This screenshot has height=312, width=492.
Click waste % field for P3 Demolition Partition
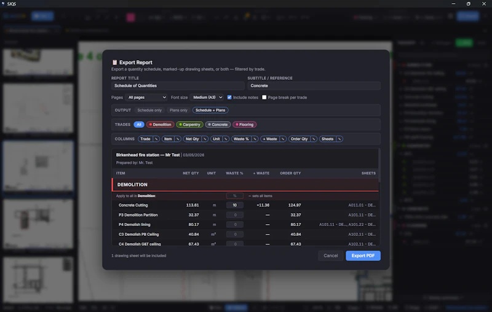235,215
